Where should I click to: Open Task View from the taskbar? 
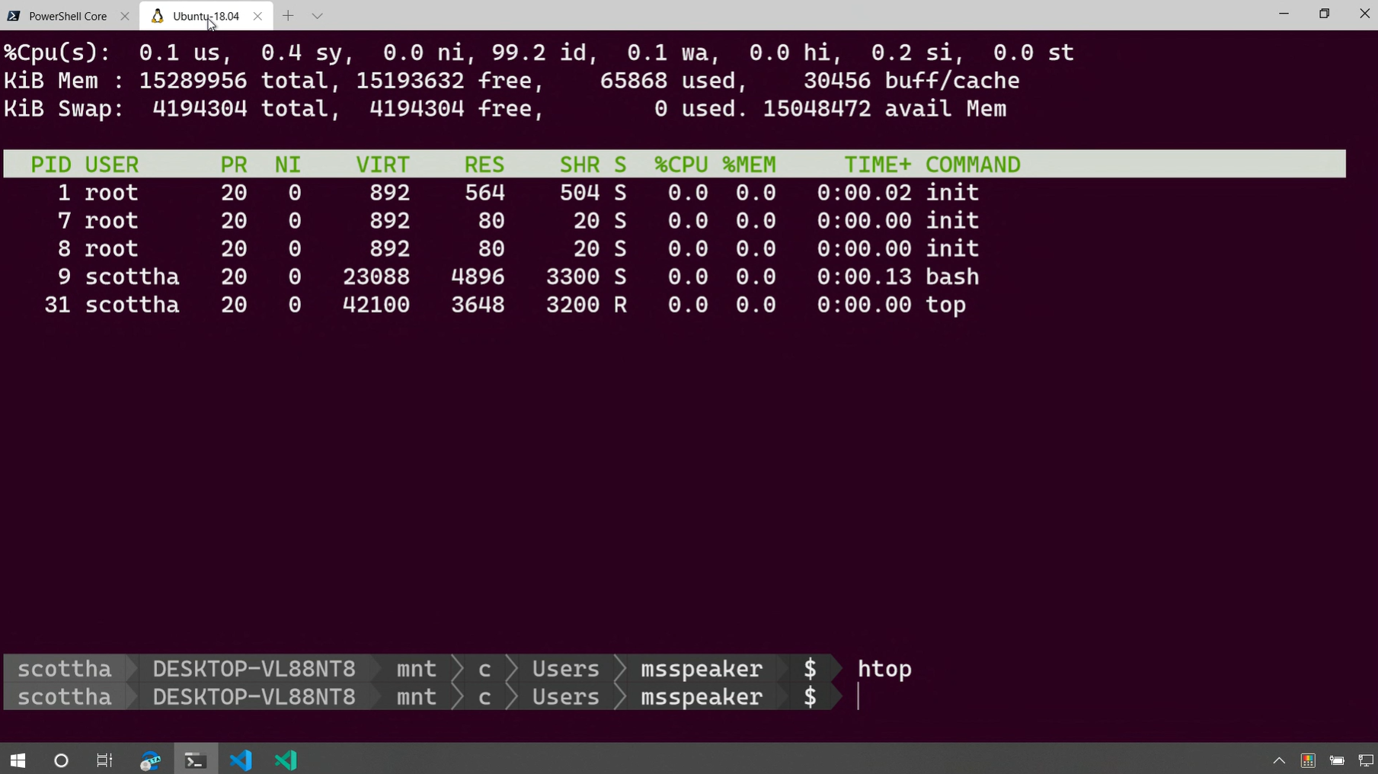point(104,760)
